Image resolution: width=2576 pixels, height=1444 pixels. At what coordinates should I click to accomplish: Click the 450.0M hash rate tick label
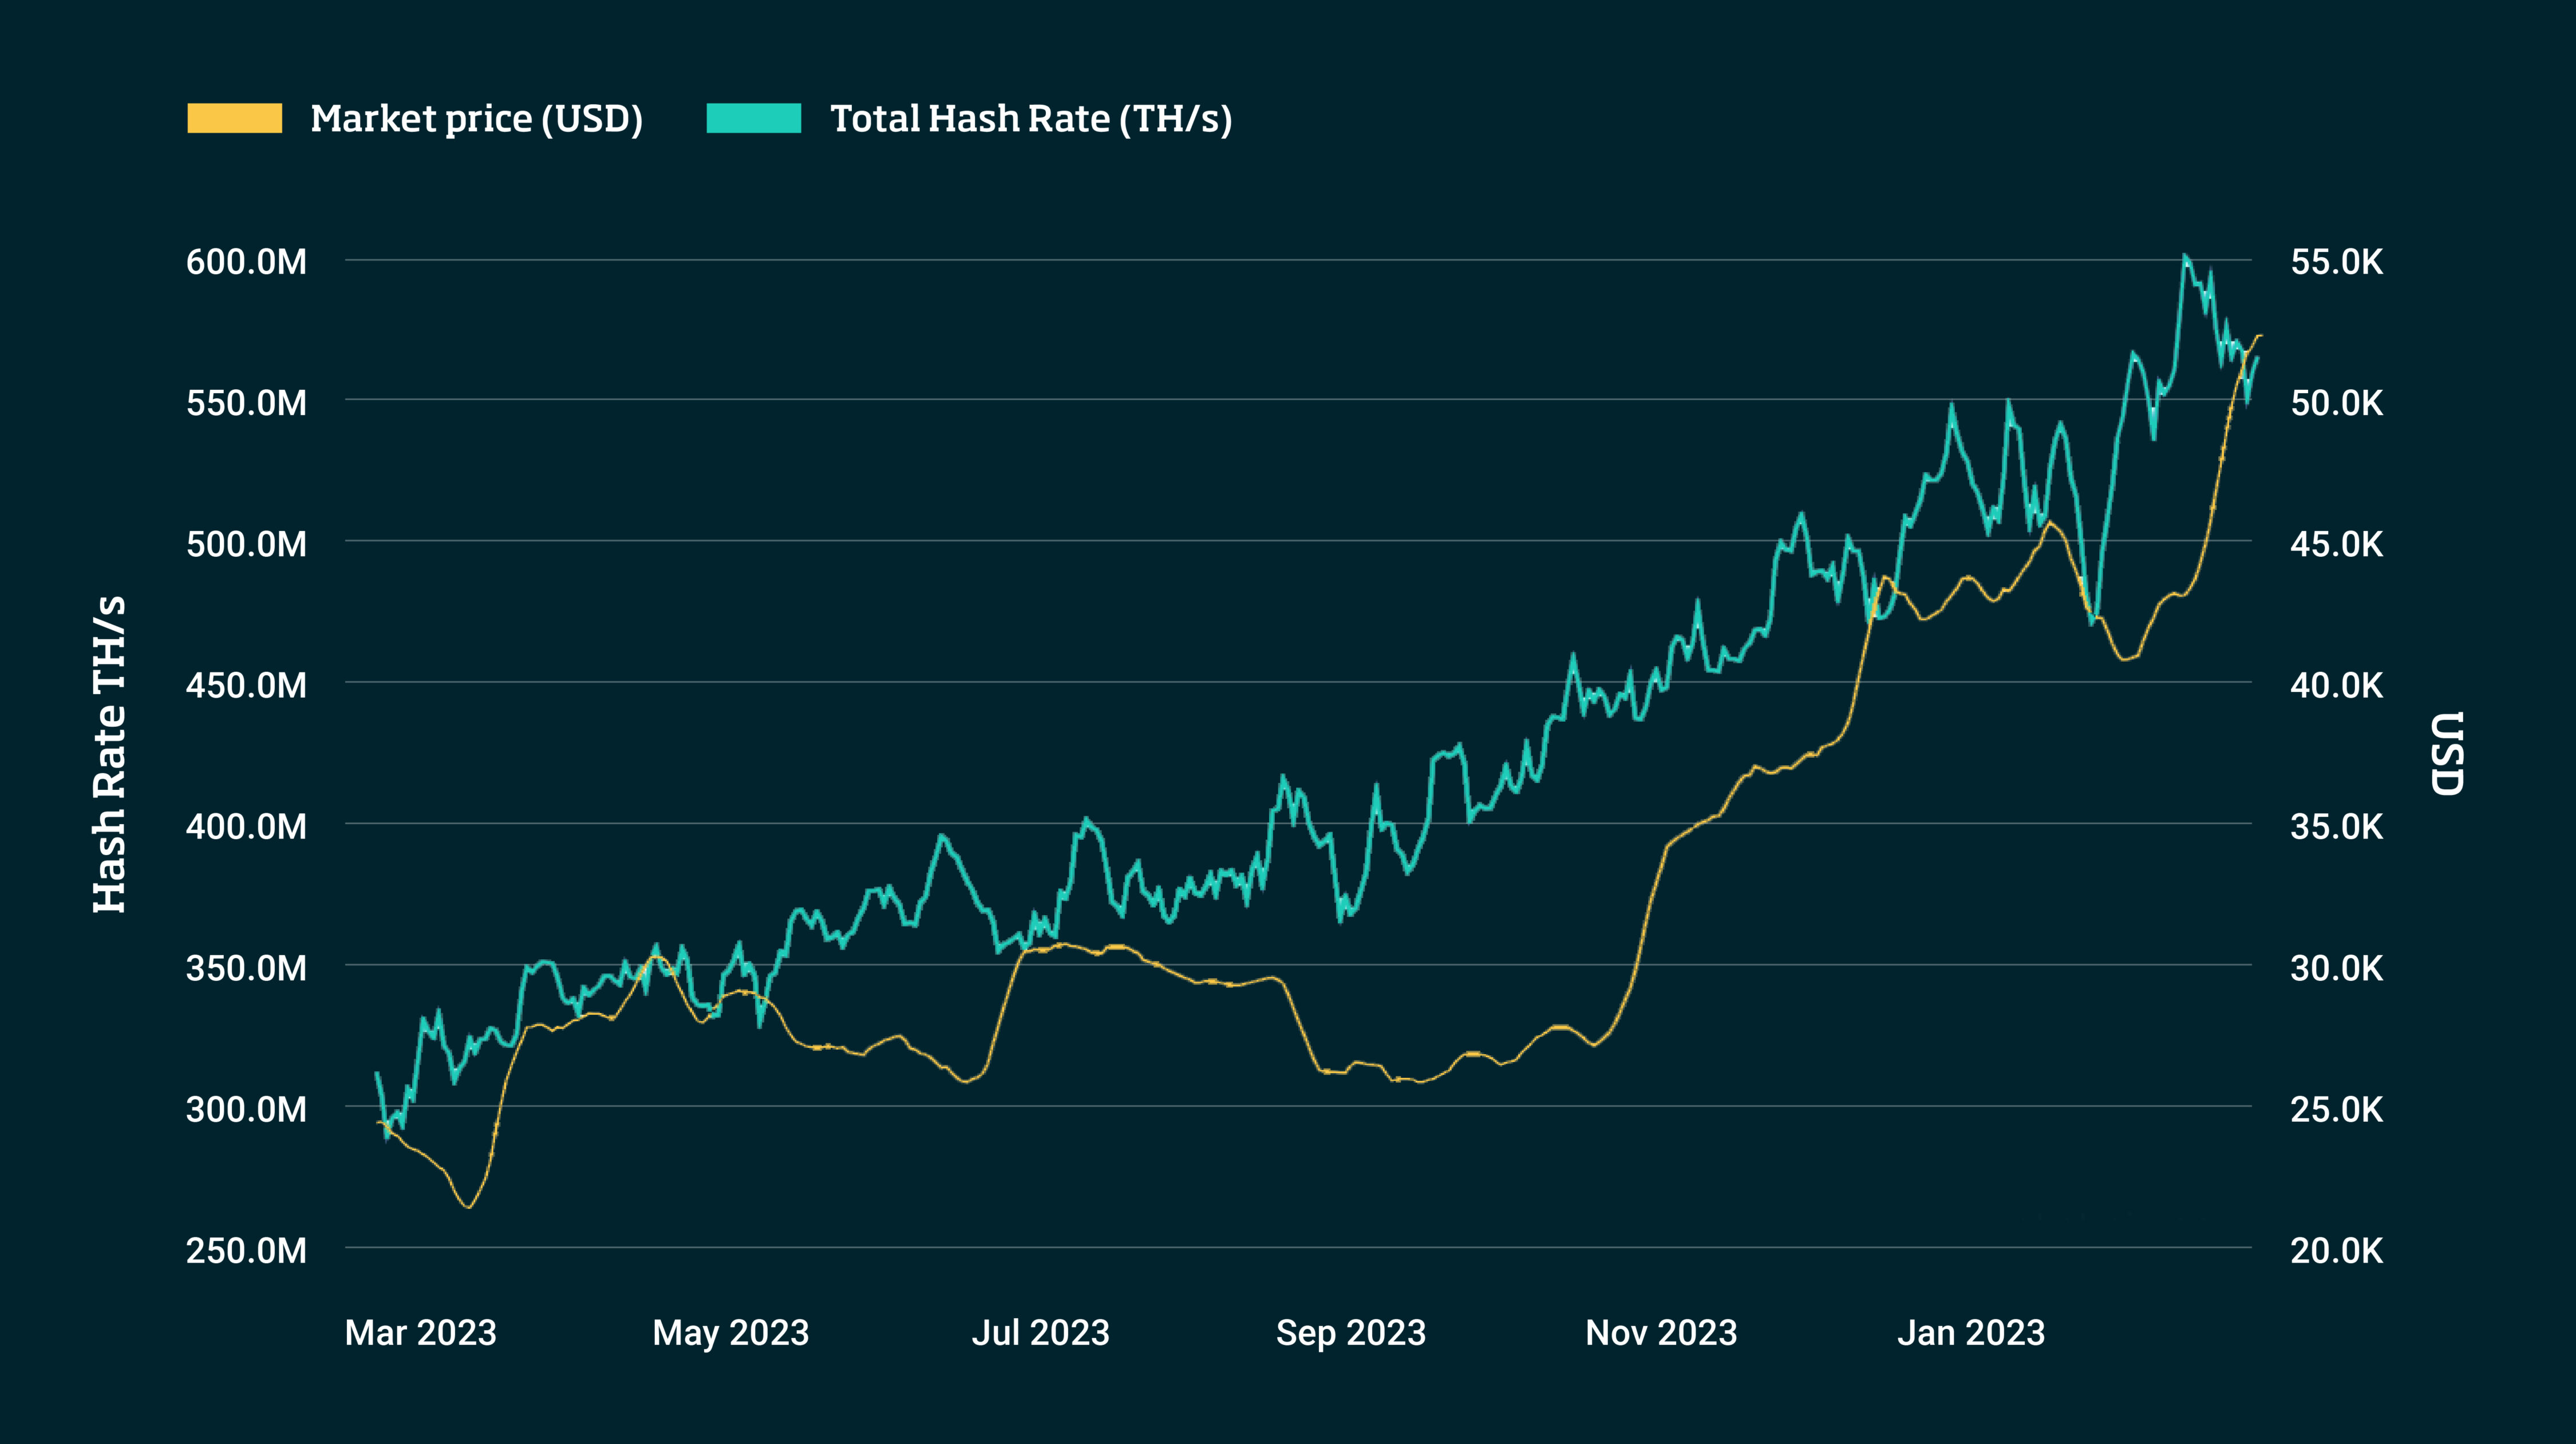(246, 686)
